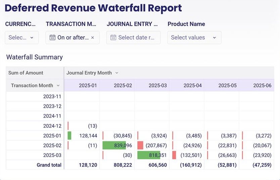Click the 2024-11 transaction month row label
This screenshot has width=280, height=180.
pyautogui.click(x=52, y=116)
